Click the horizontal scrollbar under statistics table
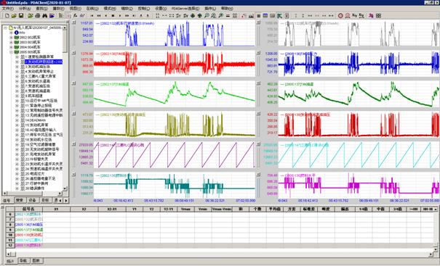440x266 pixels. (x=222, y=254)
